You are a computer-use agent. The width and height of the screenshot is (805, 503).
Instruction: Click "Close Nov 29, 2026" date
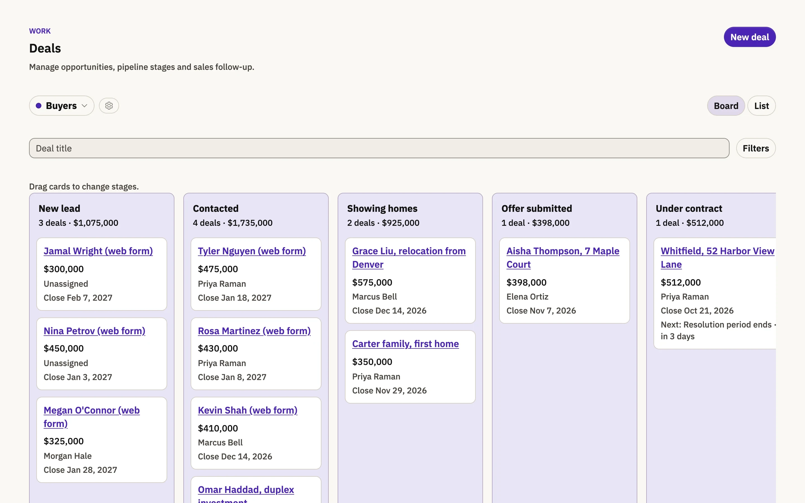coord(389,391)
